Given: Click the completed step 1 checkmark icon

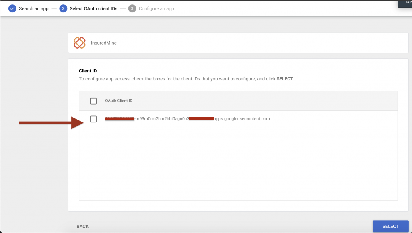Looking at the screenshot, I should (12, 8).
